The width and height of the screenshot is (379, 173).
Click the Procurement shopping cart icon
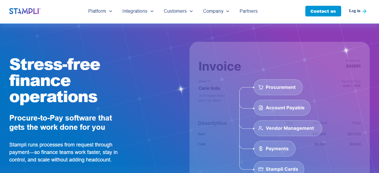261,87
